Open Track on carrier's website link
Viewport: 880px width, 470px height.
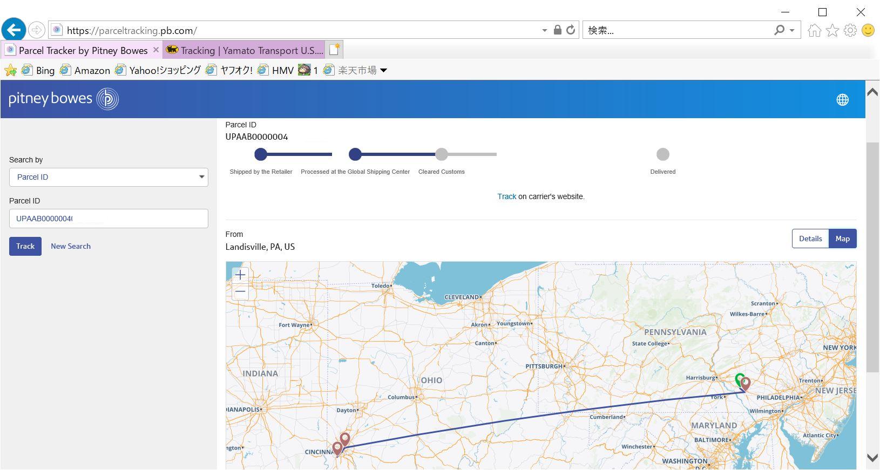tap(506, 196)
